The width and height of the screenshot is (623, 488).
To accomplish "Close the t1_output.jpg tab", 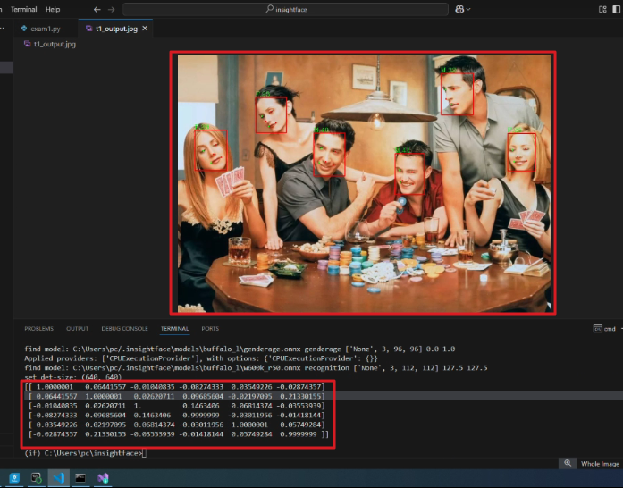I will point(145,29).
